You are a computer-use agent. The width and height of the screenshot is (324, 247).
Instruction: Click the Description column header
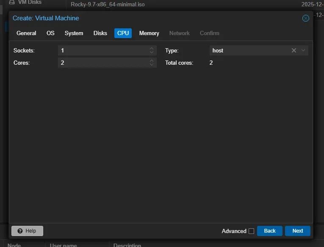[127, 245]
